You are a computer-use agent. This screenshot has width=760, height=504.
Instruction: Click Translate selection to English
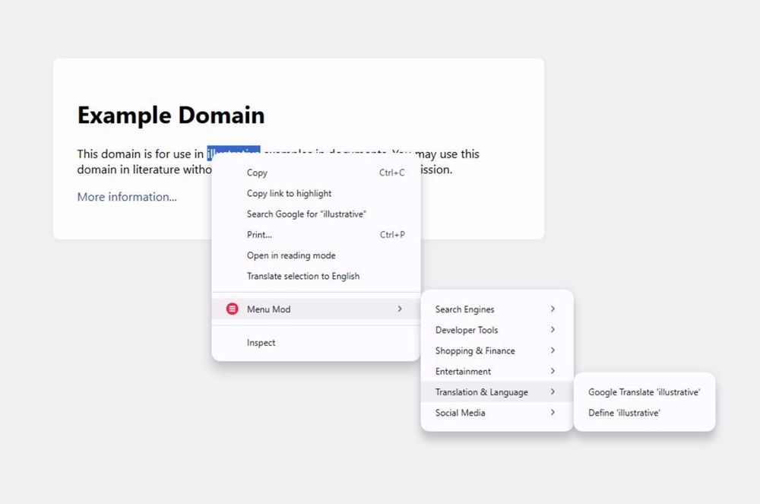(x=315, y=276)
